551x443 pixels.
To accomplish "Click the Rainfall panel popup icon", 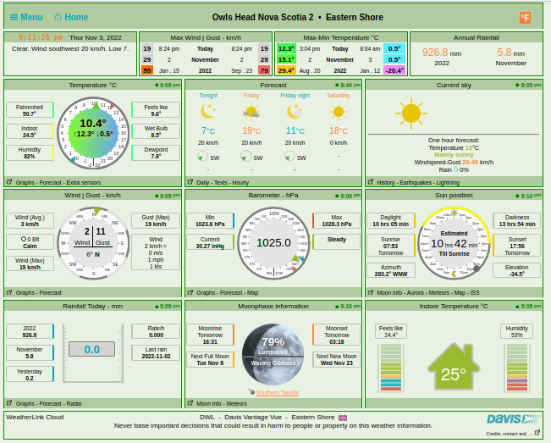I will (9, 403).
